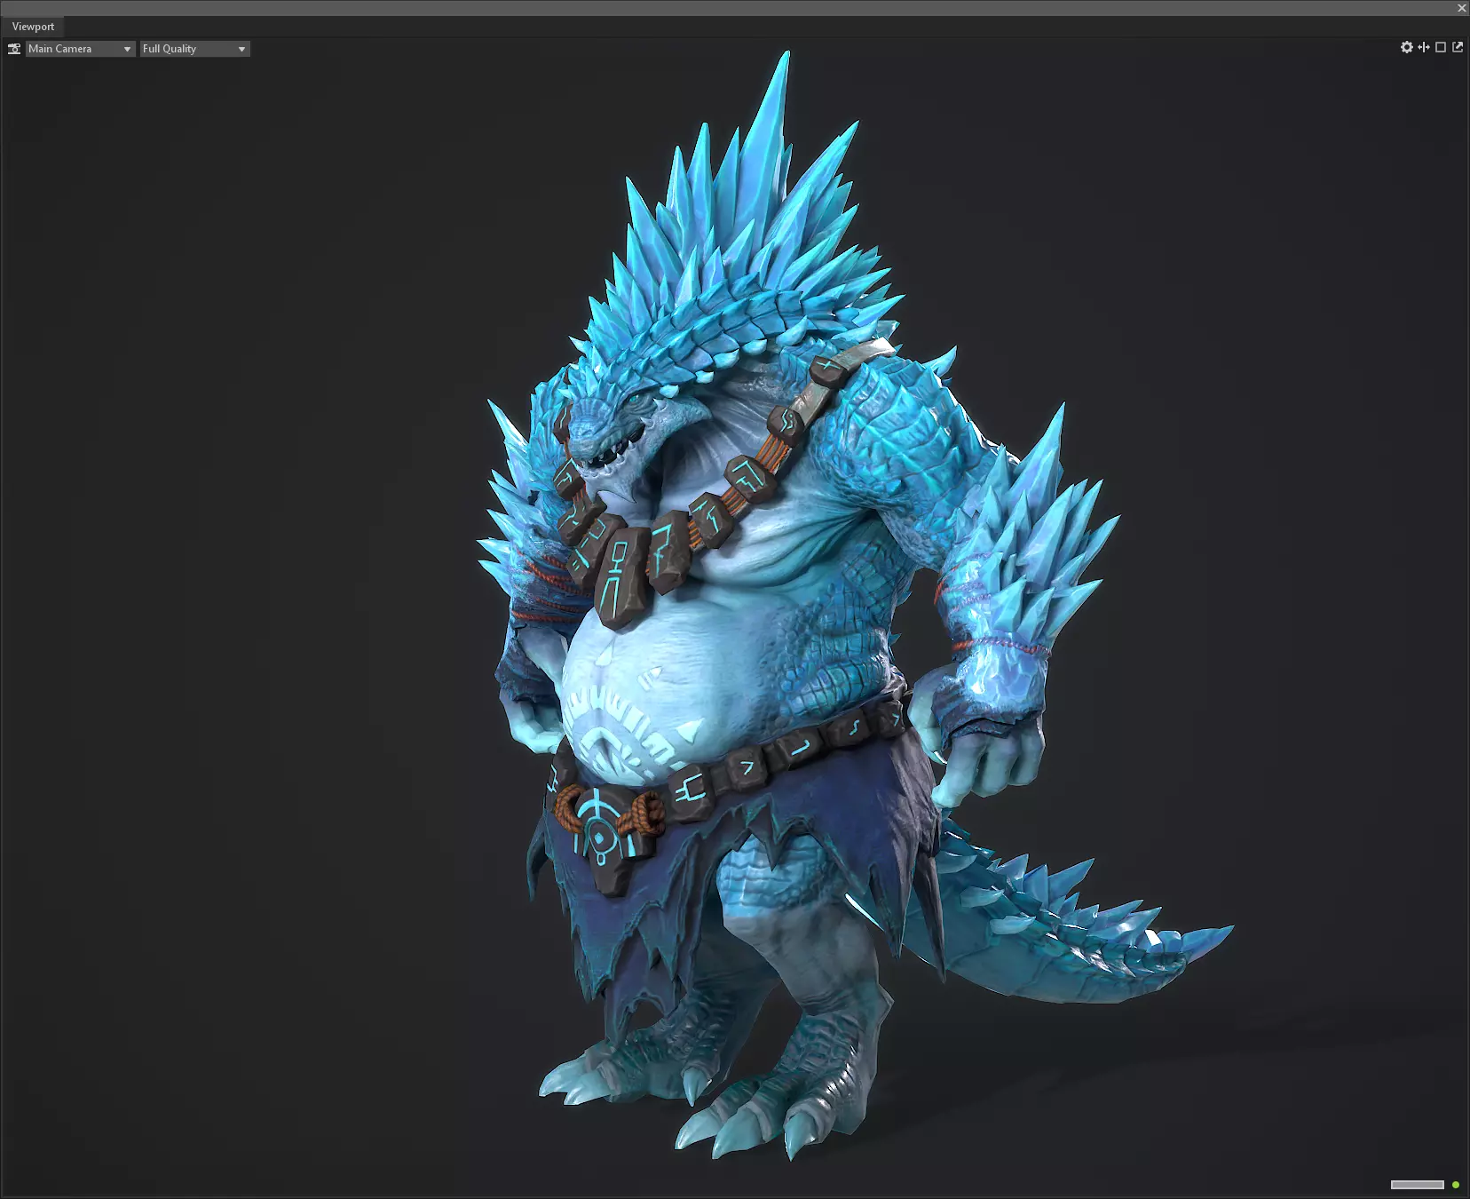The image size is (1470, 1199).
Task: Pop out viewport into separate window
Action: [x=1458, y=47]
